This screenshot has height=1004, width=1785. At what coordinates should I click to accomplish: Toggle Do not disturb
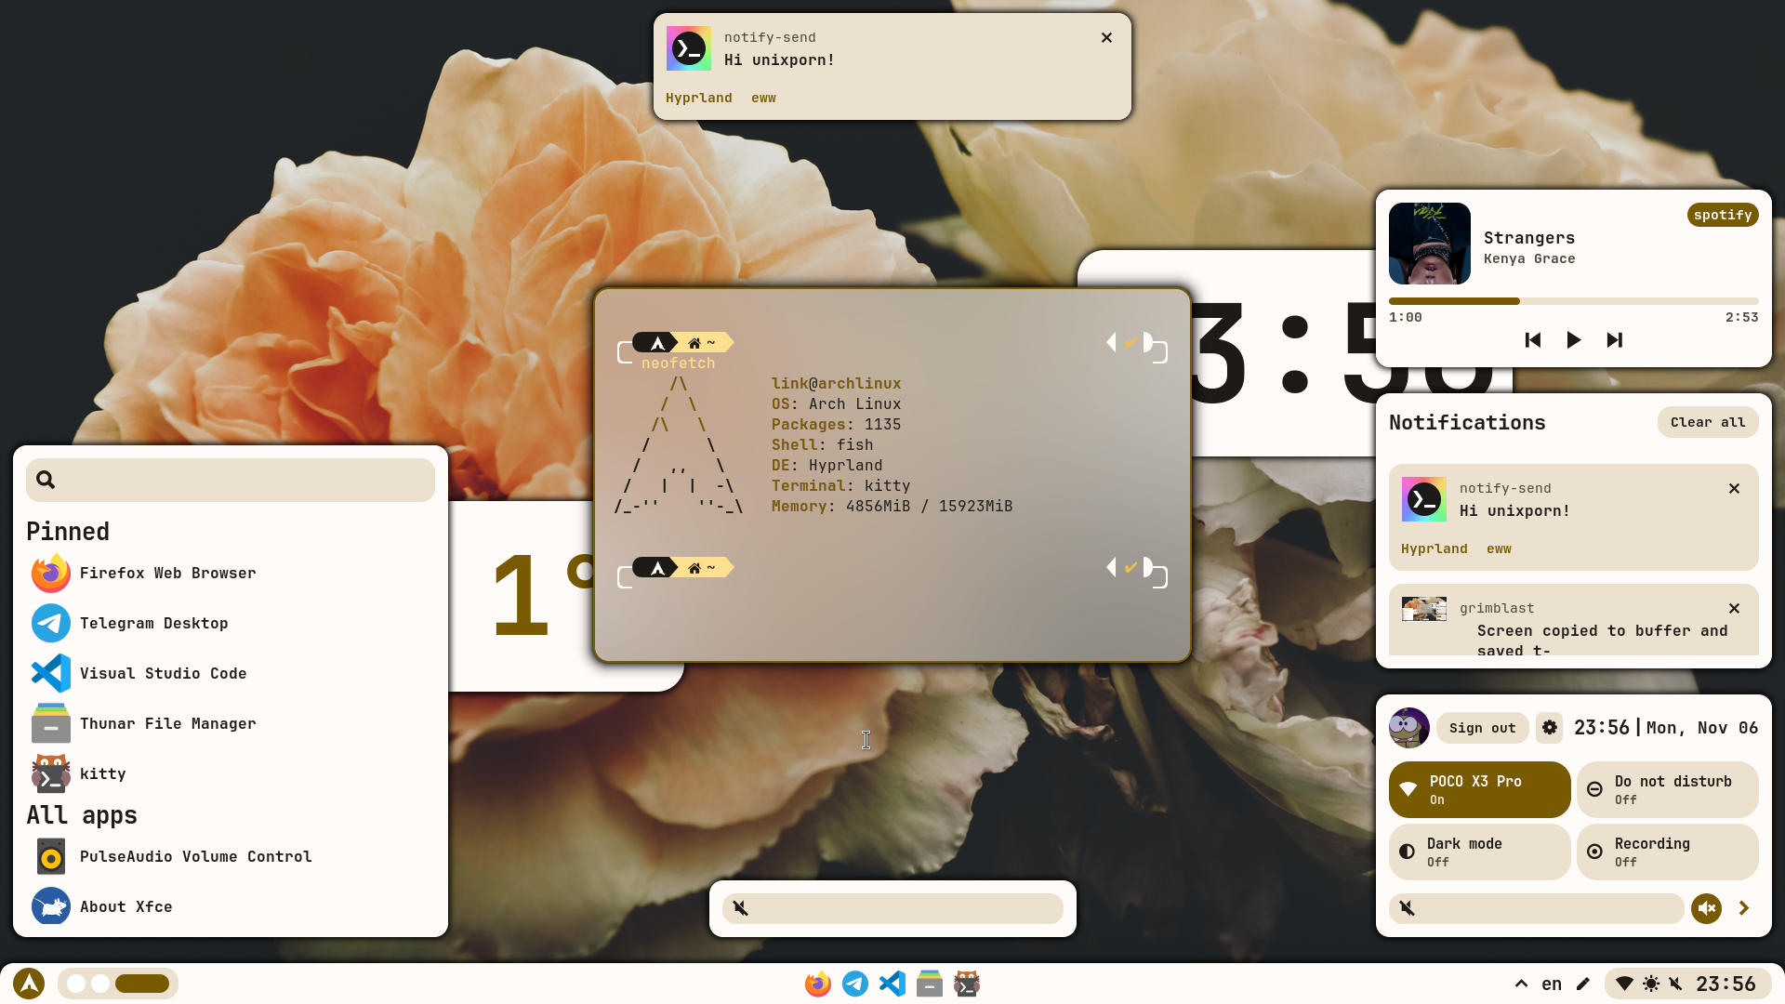(1667, 789)
